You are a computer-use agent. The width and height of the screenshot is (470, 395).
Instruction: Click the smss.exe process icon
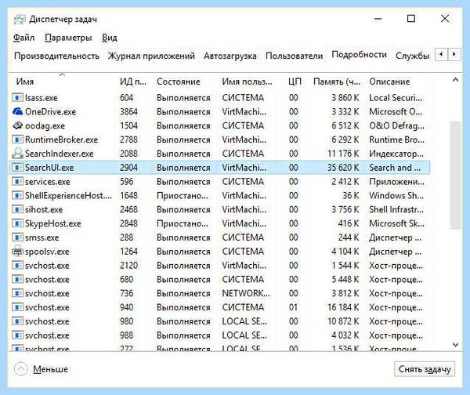pos(17,237)
